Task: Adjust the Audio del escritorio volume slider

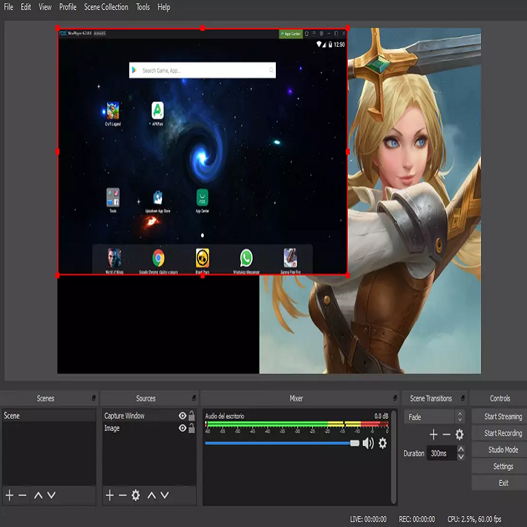Action: [282, 443]
